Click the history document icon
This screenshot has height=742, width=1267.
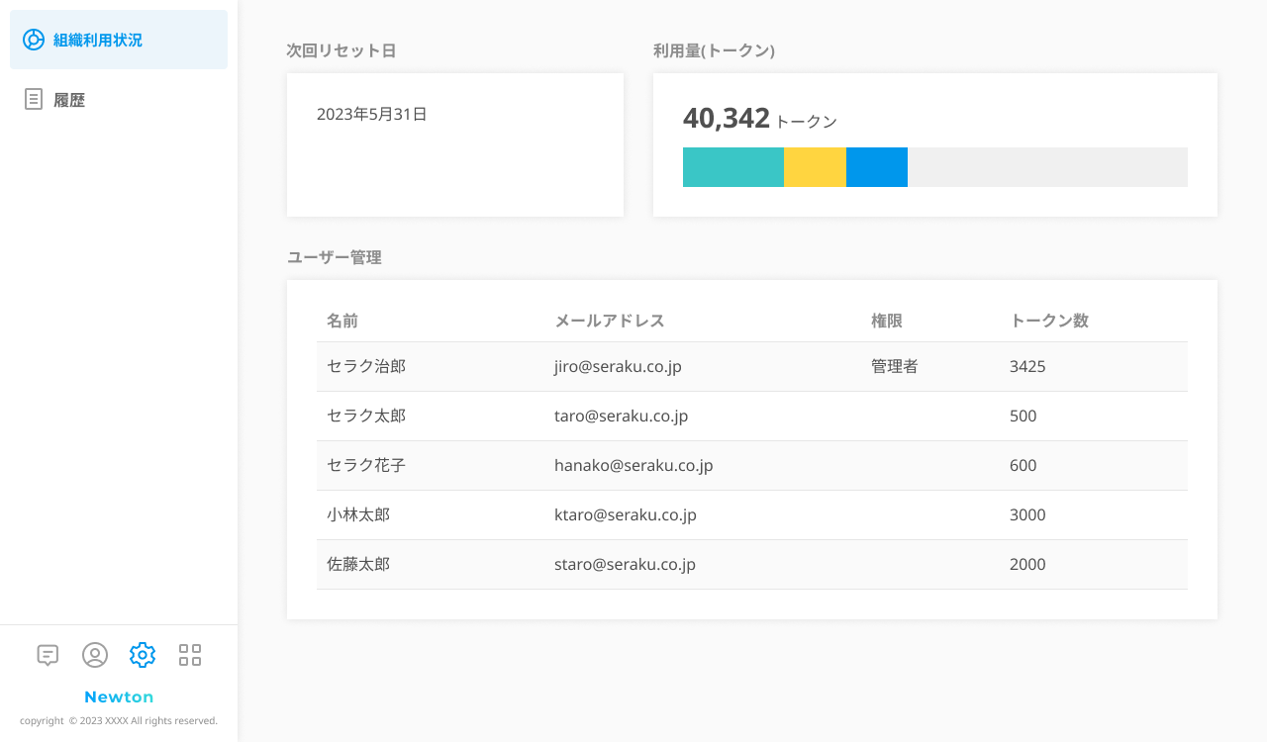[x=34, y=99]
